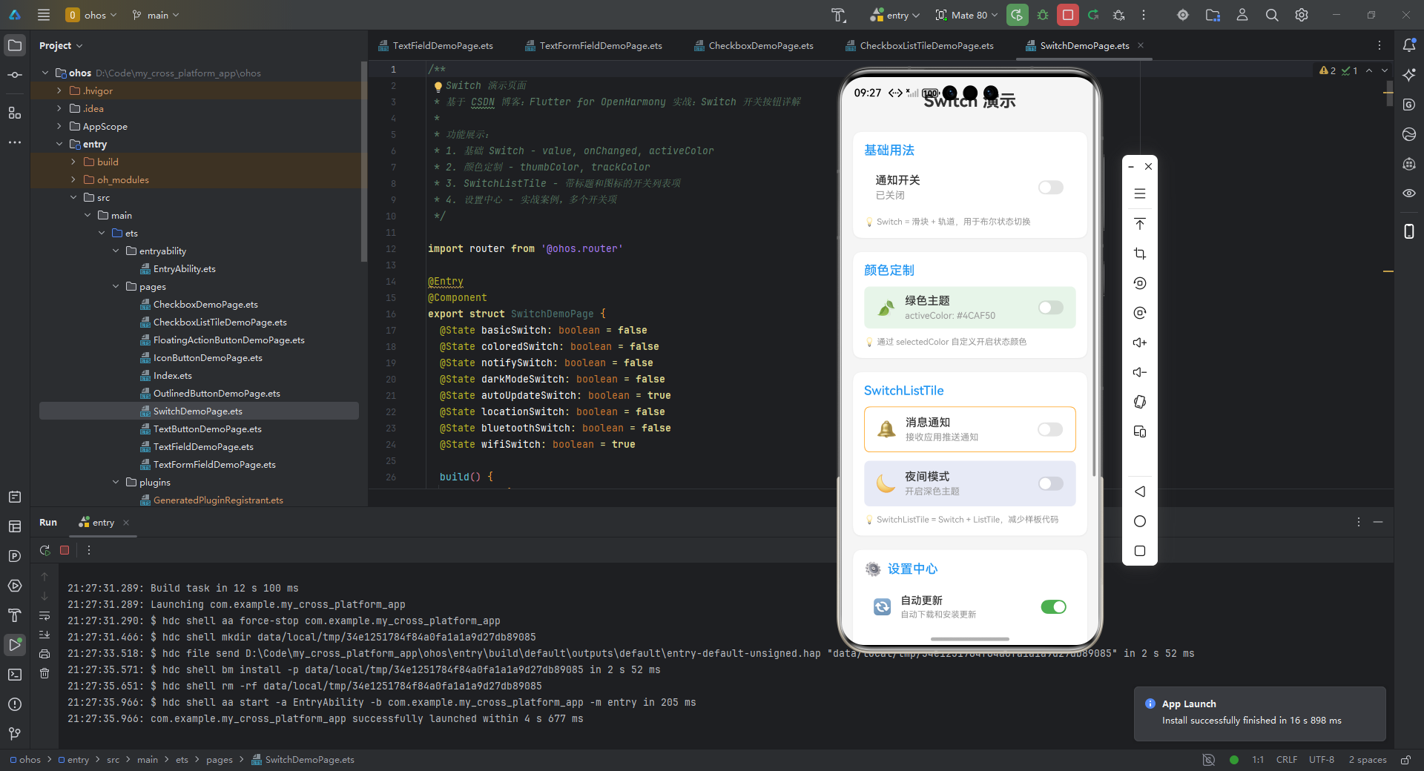
Task: Open the Previewer eye icon on right sidebar
Action: click(x=1409, y=193)
